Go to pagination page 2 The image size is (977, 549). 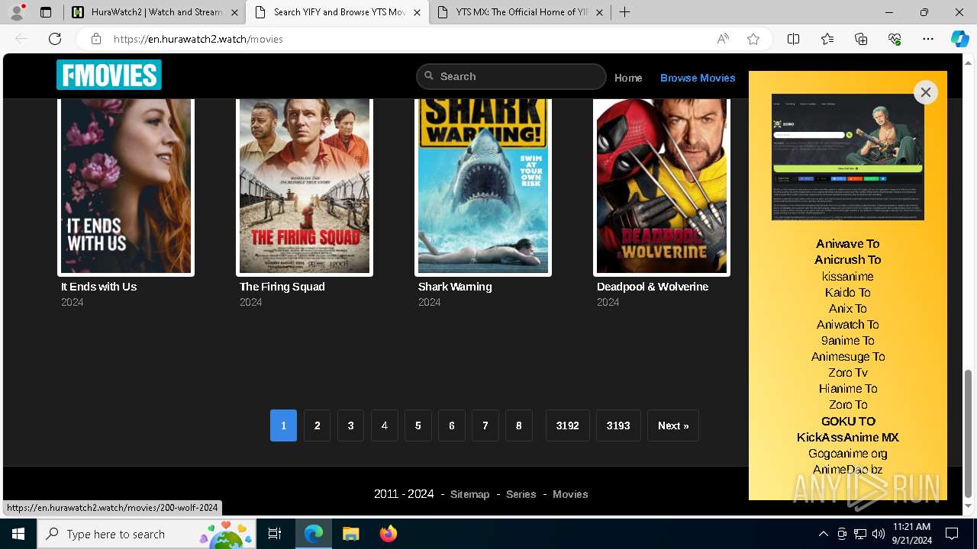click(x=317, y=425)
